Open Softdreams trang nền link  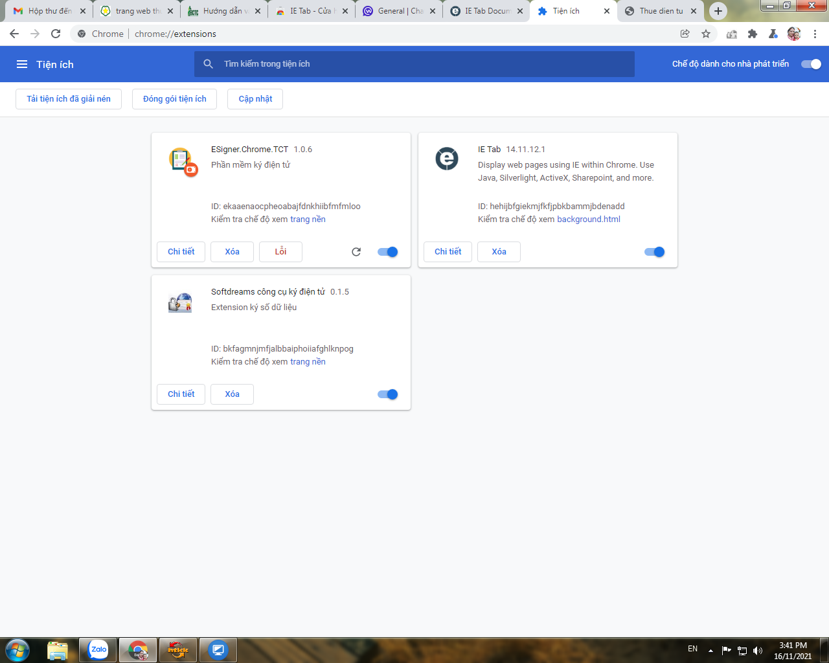(x=308, y=362)
